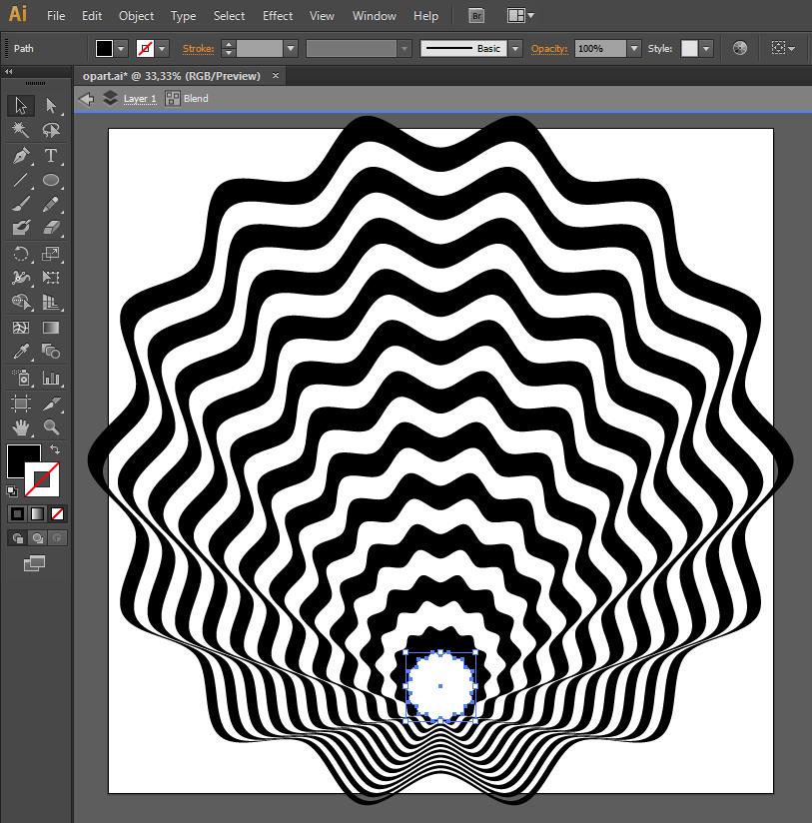The image size is (812, 823).
Task: Select the Ellipse tool
Action: [51, 181]
